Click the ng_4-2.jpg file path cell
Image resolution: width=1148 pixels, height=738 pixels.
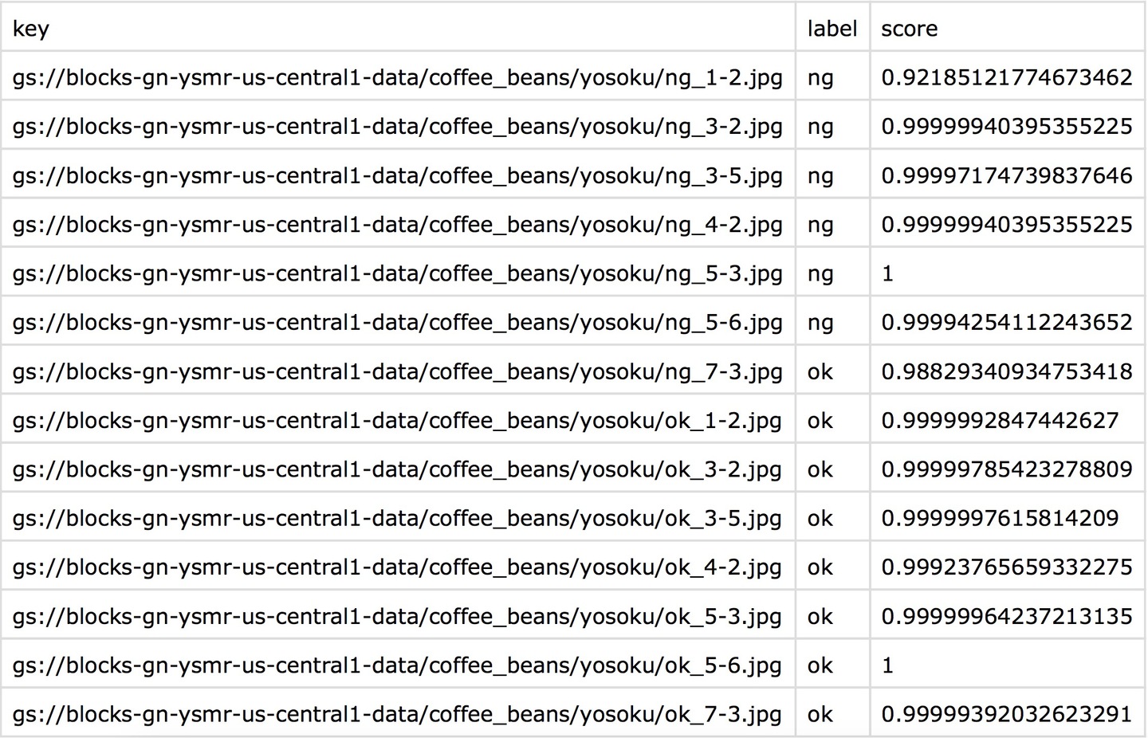click(x=398, y=224)
